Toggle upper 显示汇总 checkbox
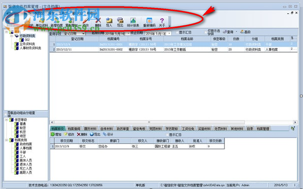The width and height of the screenshot is (303, 189). click(177, 33)
